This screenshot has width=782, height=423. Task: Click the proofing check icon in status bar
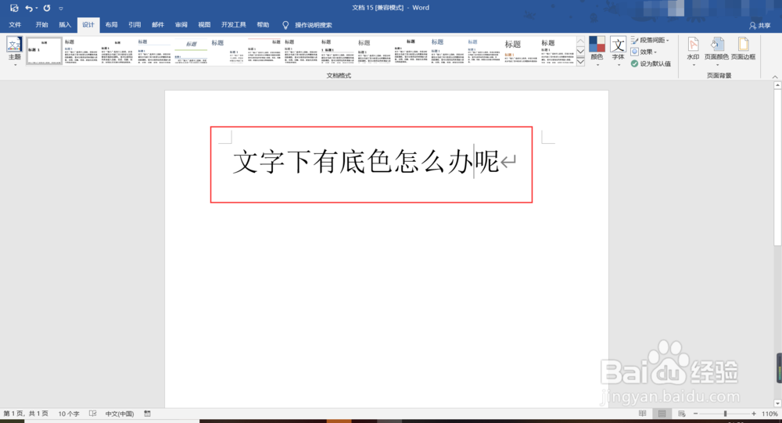coord(93,414)
